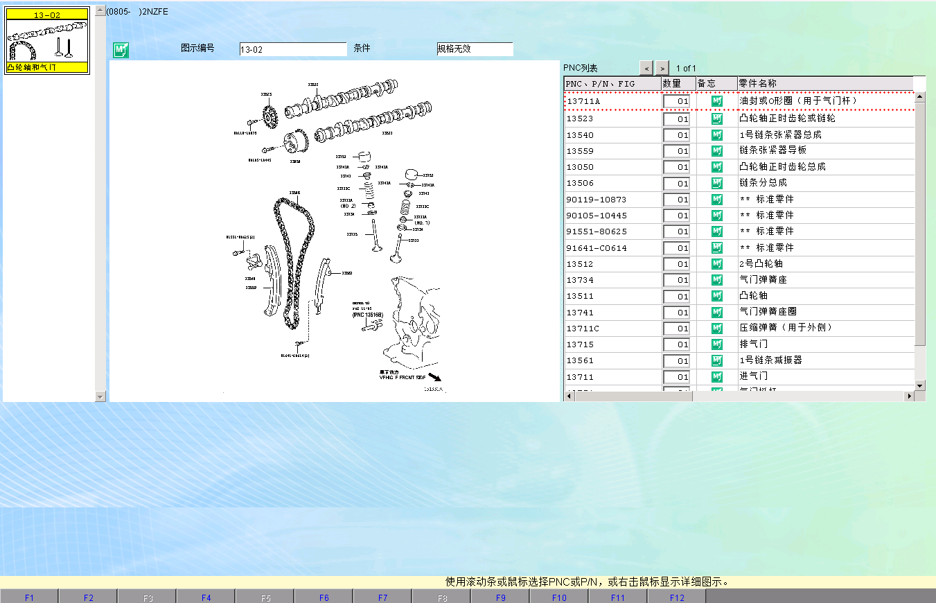
Task: Click the green memo icon beside 图示编号
Action: click(121, 50)
